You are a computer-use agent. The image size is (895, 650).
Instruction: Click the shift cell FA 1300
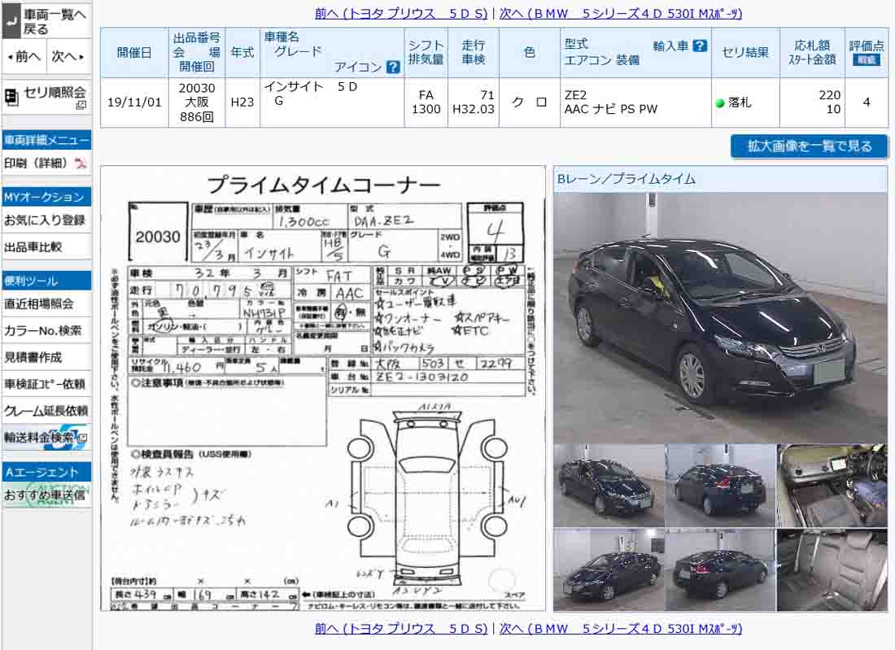426,103
